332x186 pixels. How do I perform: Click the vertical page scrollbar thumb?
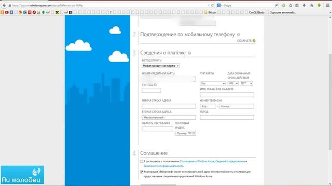(x=330, y=102)
